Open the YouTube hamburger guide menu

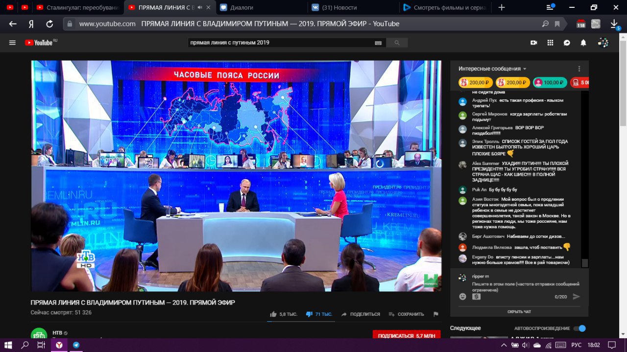[x=13, y=43]
